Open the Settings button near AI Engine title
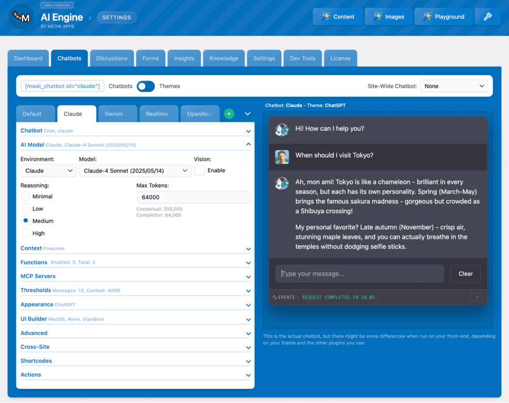Image resolution: width=509 pixels, height=403 pixels. tap(116, 17)
